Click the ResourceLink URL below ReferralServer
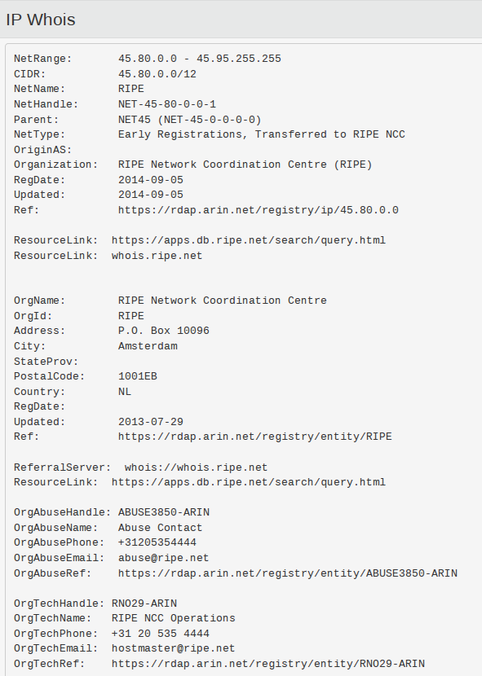The height and width of the screenshot is (676, 482). 249,482
